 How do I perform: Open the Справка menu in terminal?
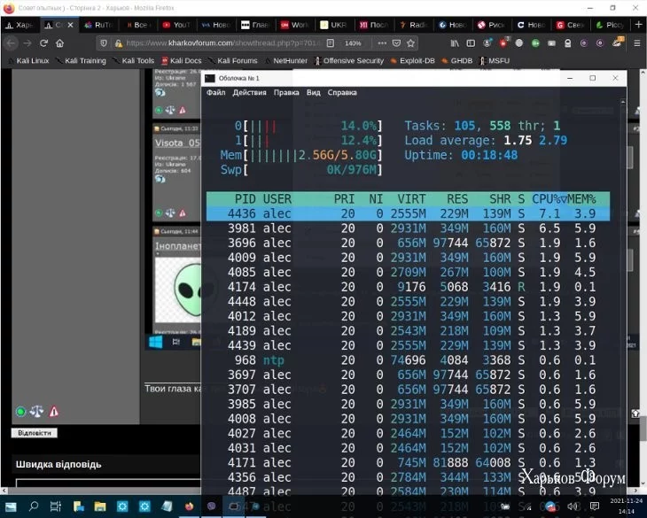click(342, 92)
